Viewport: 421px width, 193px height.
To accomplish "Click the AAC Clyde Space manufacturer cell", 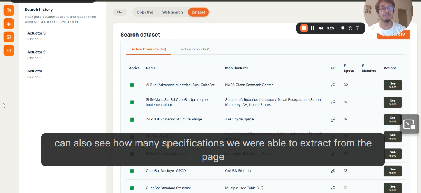I will pyautogui.click(x=239, y=119).
